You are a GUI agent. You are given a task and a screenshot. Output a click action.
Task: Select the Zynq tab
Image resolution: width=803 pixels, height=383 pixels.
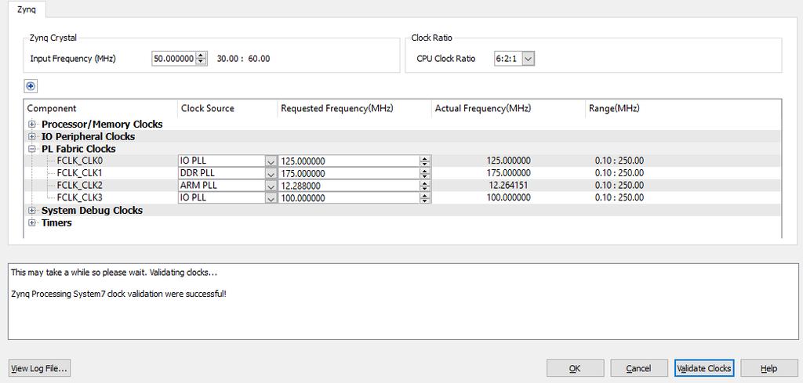click(27, 9)
